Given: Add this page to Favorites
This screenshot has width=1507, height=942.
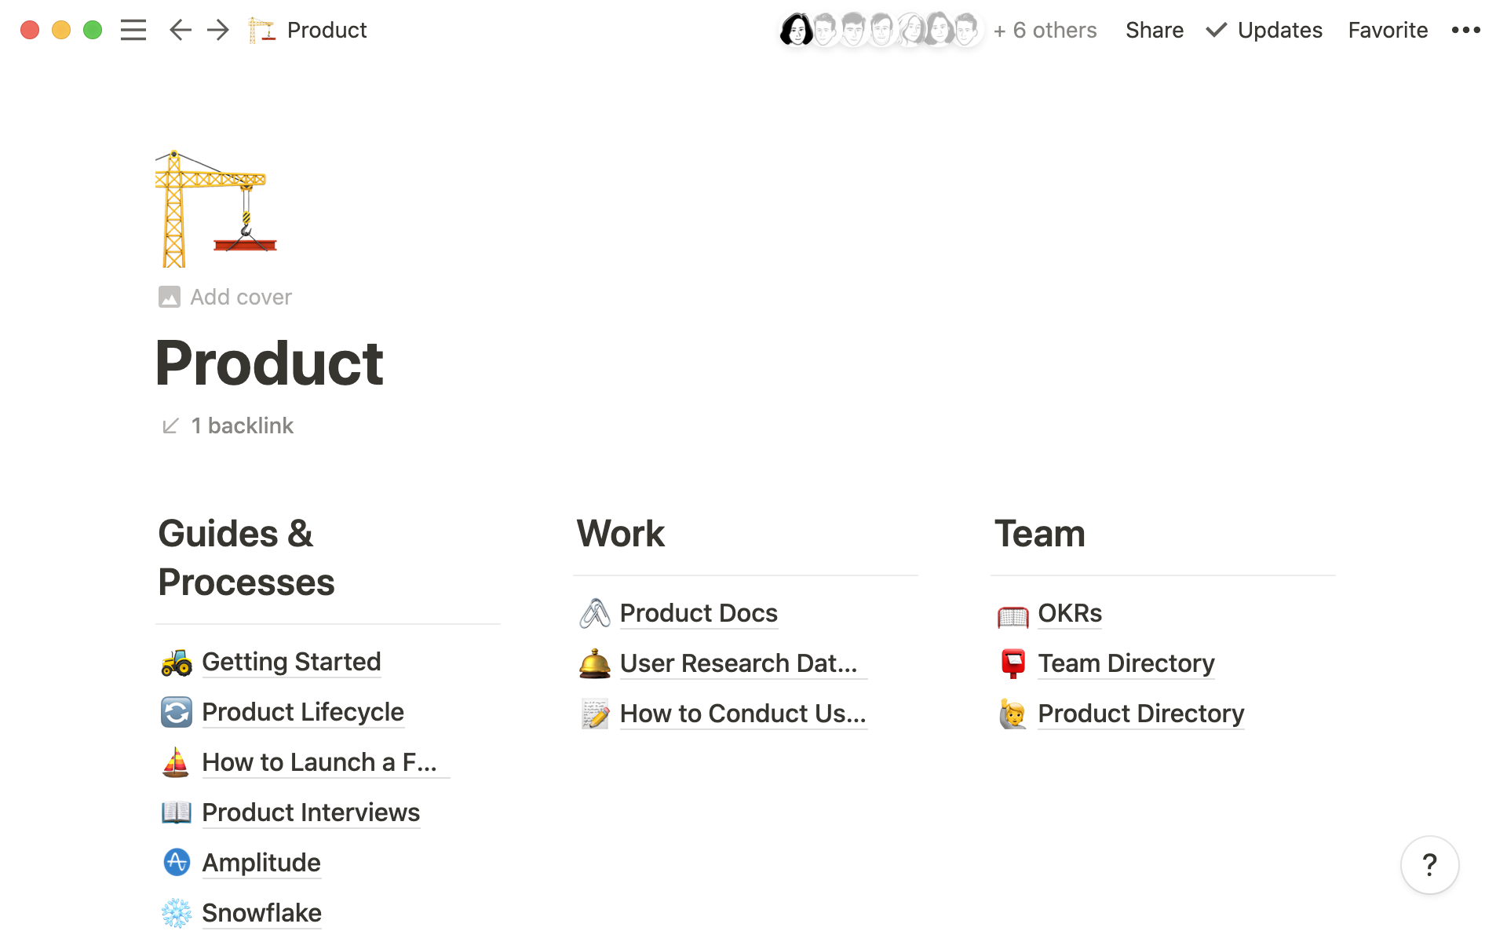Looking at the screenshot, I should tap(1388, 30).
